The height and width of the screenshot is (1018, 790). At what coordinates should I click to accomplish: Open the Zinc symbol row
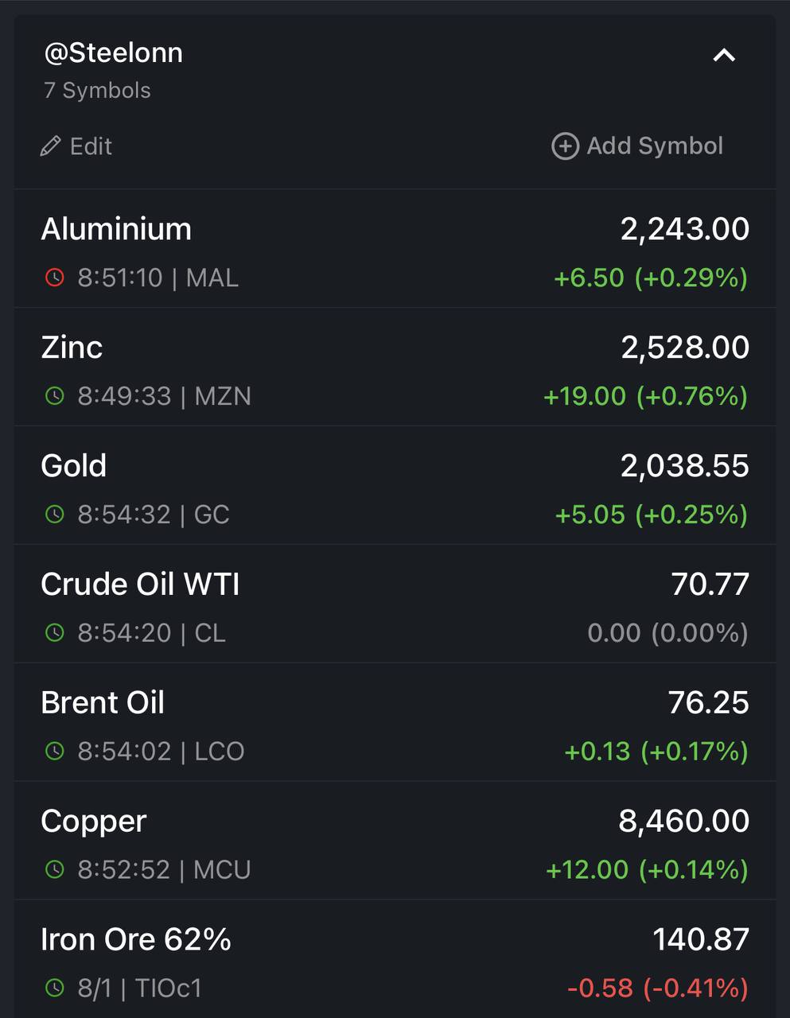coord(395,367)
